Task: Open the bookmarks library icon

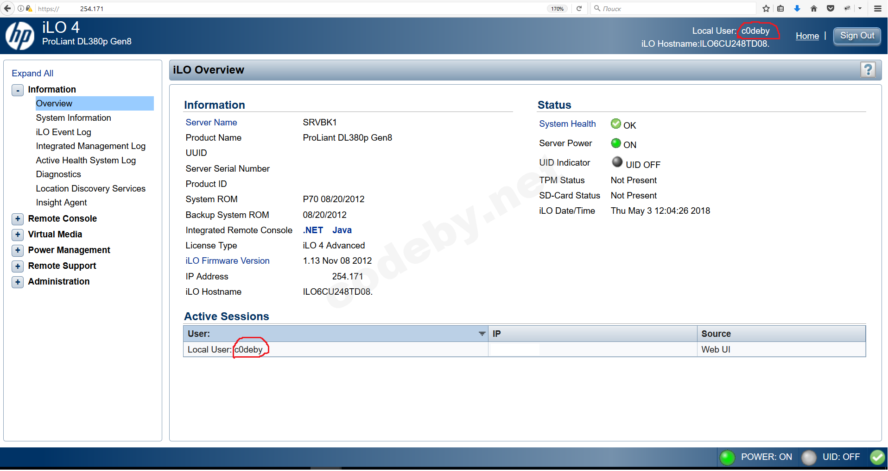Action: click(781, 8)
